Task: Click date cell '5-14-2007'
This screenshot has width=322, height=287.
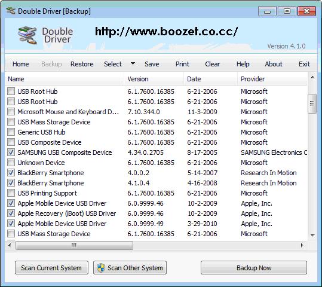Action: (203, 173)
